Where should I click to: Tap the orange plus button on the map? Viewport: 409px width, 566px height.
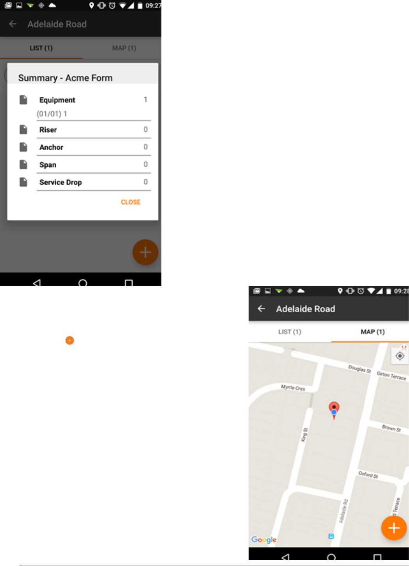coord(394,528)
